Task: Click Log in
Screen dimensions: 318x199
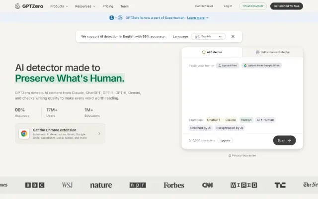Action: (228, 6)
